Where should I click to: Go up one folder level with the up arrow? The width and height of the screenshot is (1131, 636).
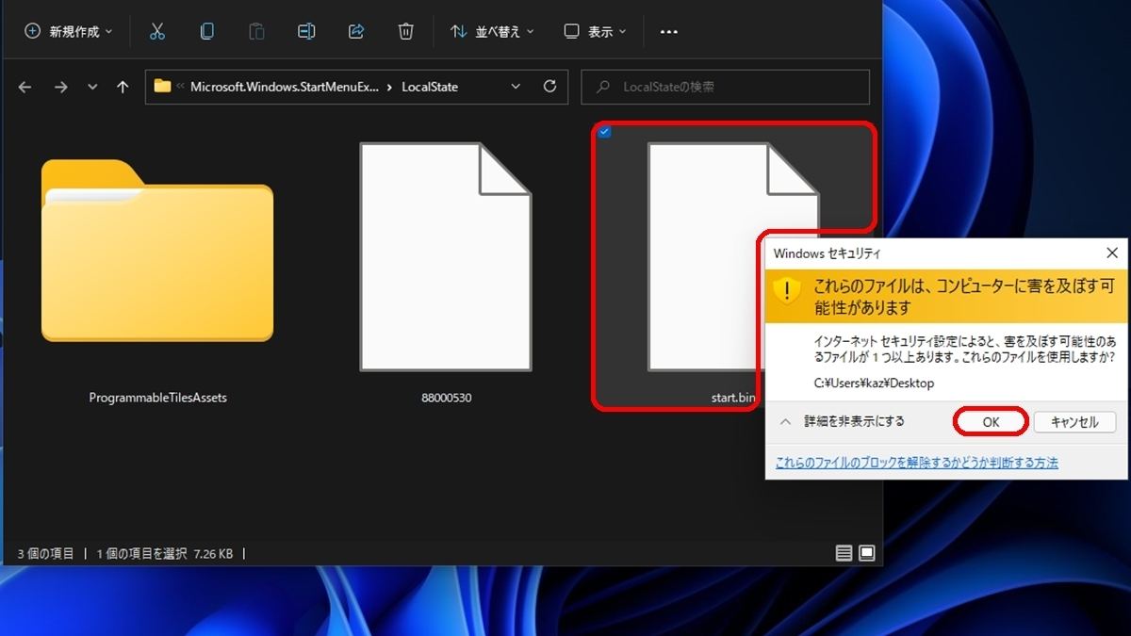pos(123,87)
